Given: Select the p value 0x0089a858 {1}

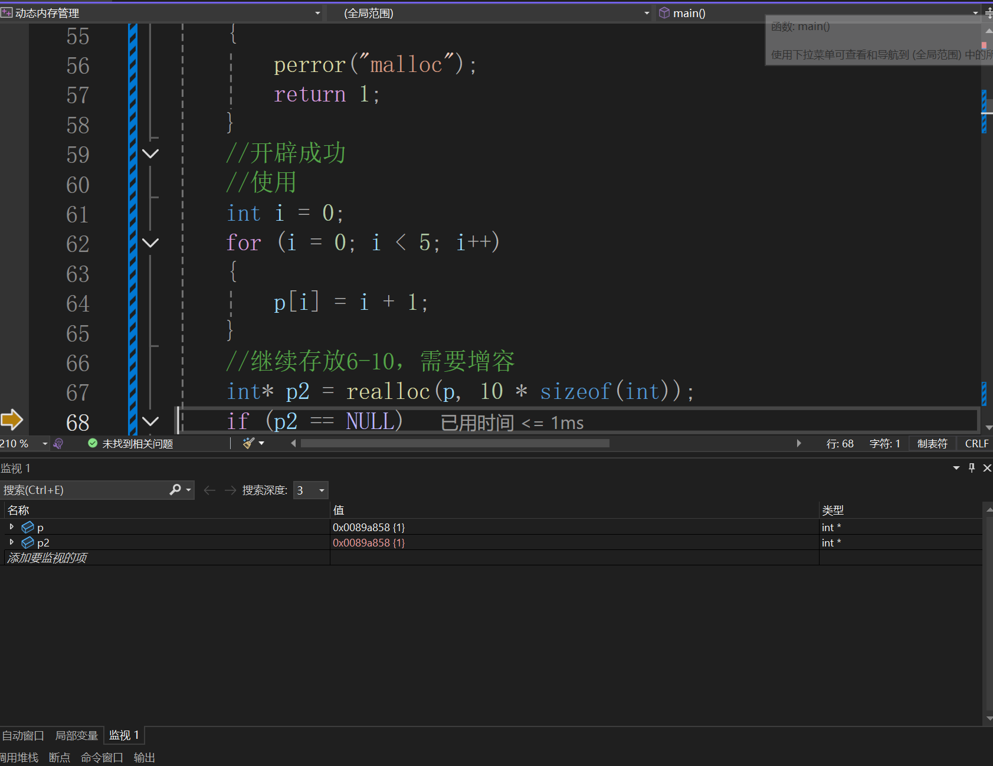Looking at the screenshot, I should tap(369, 527).
